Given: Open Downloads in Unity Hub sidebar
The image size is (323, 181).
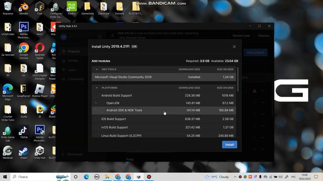Looking at the screenshot, I should tap(72, 154).
